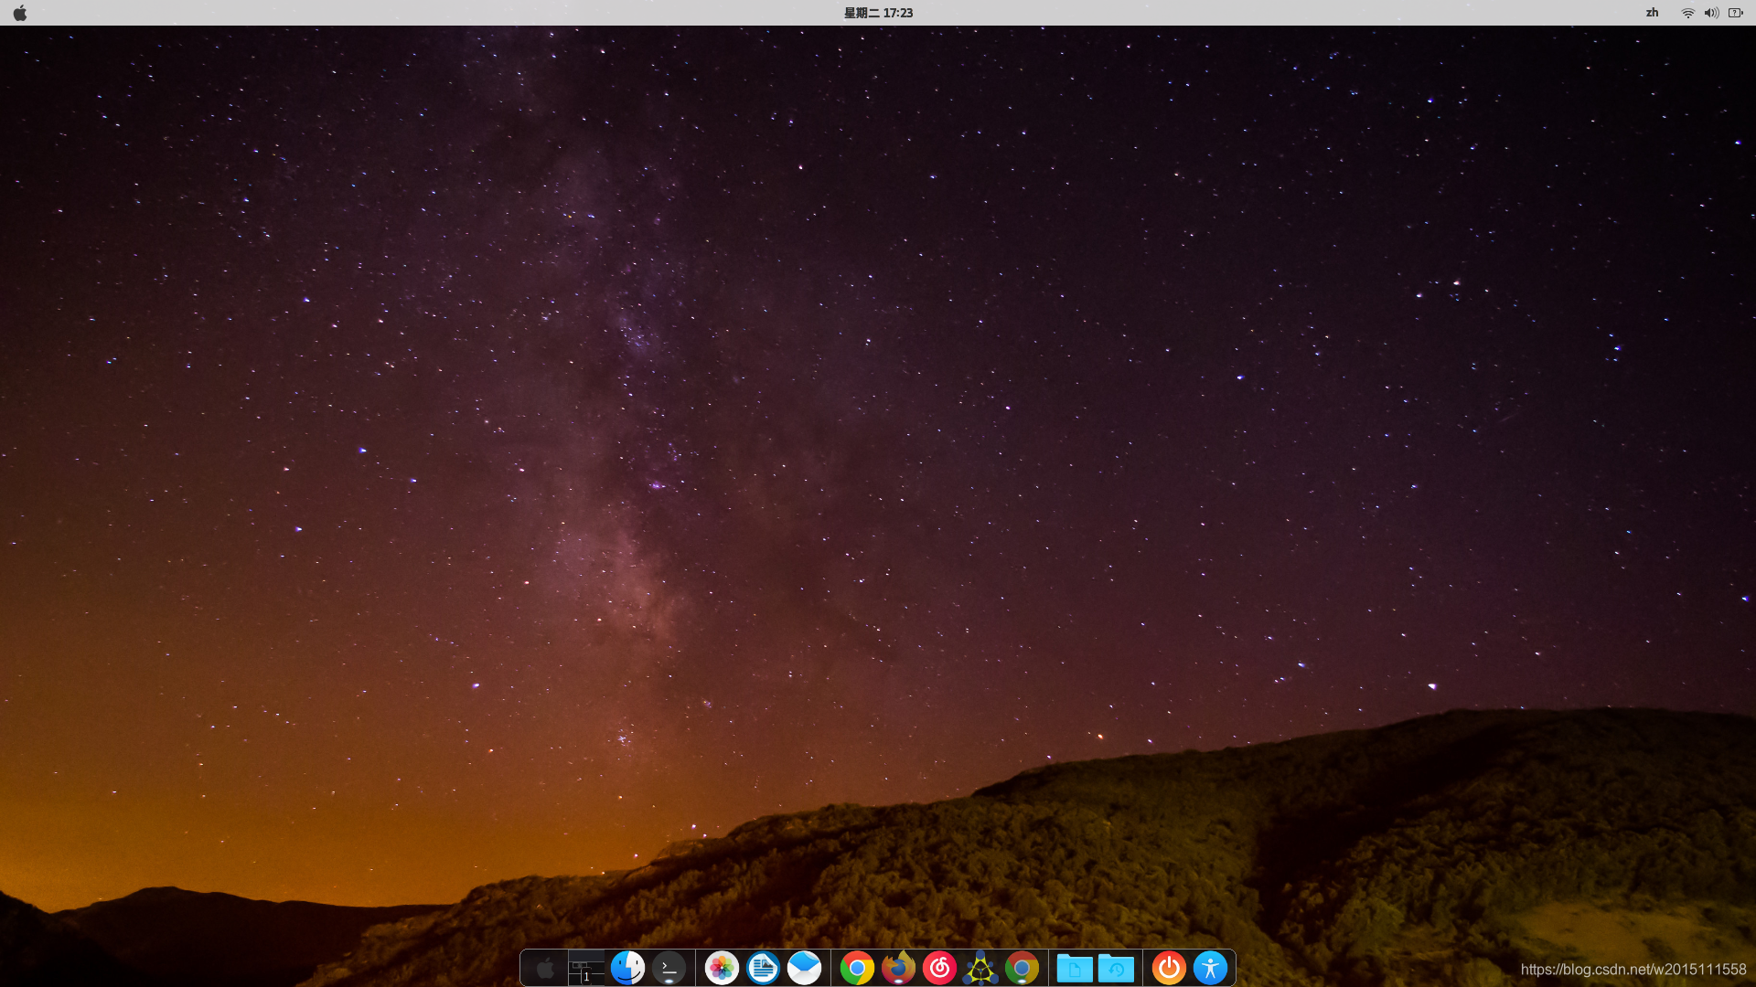Open the document writer app icon
Viewport: 1756px width, 987px height.
click(763, 968)
